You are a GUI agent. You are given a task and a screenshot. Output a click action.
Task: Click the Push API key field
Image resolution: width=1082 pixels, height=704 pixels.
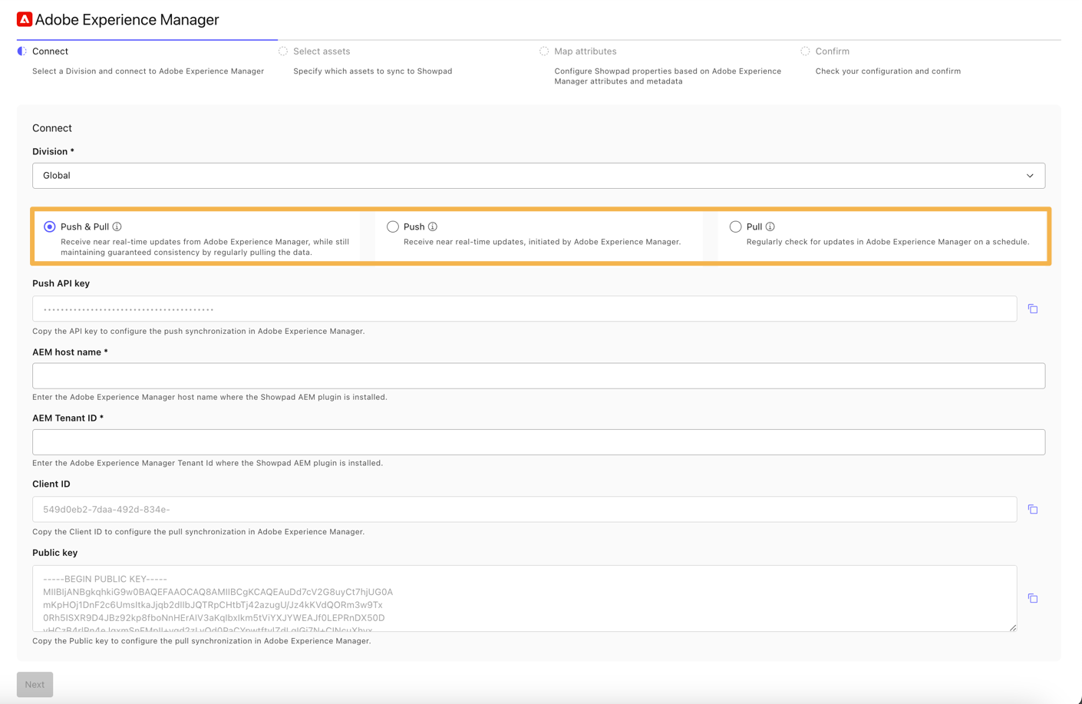pyautogui.click(x=525, y=309)
